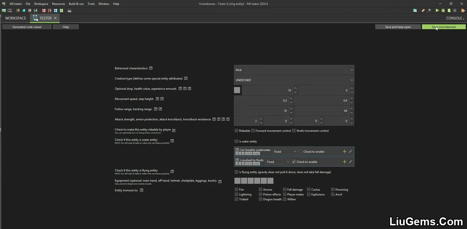Click the orange export mod file icon
Viewport: 467px width, 229px height.
click(x=463, y=11)
